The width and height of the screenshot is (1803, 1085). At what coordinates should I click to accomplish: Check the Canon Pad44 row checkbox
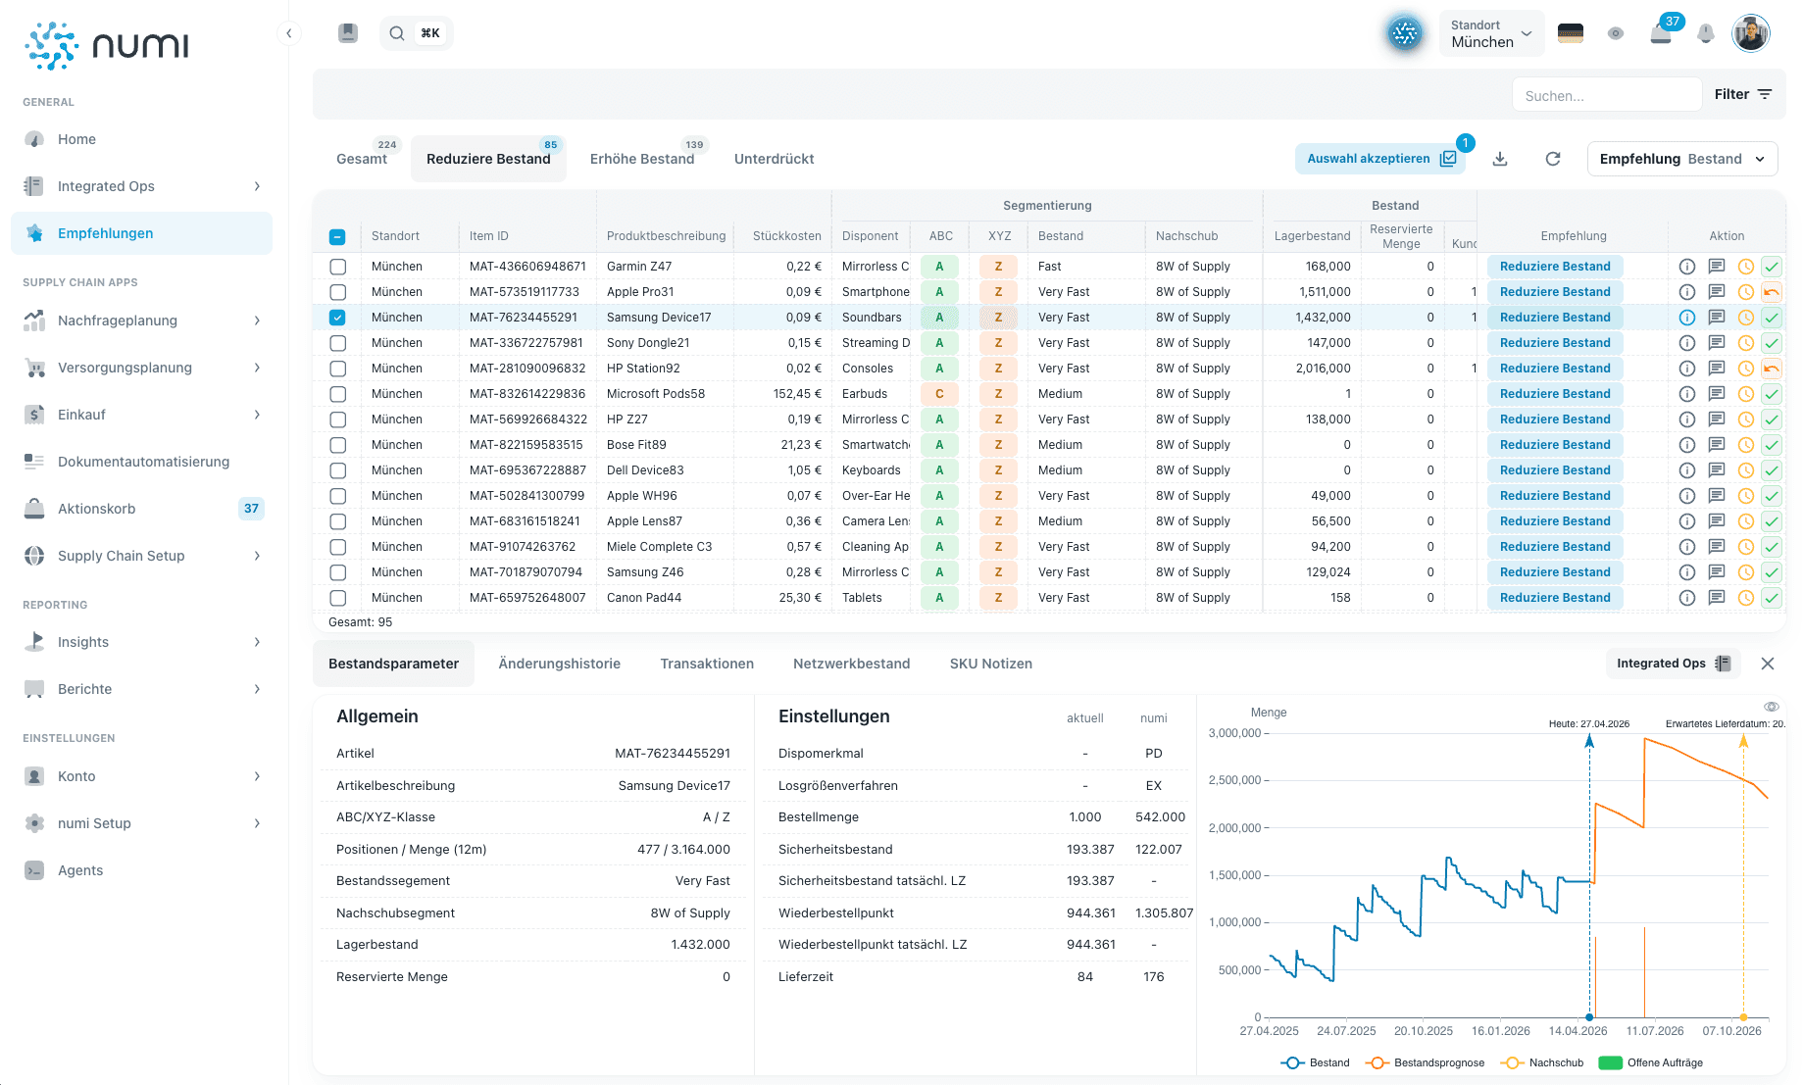click(338, 598)
